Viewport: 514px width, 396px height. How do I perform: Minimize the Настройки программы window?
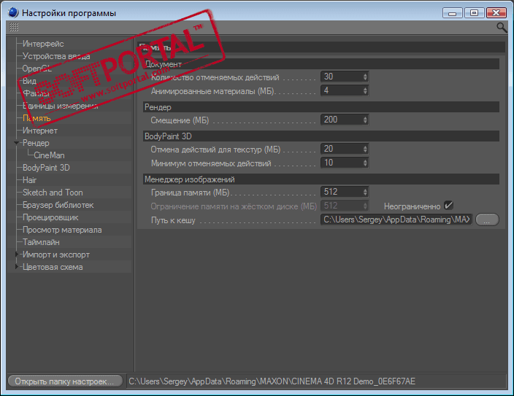click(x=453, y=13)
